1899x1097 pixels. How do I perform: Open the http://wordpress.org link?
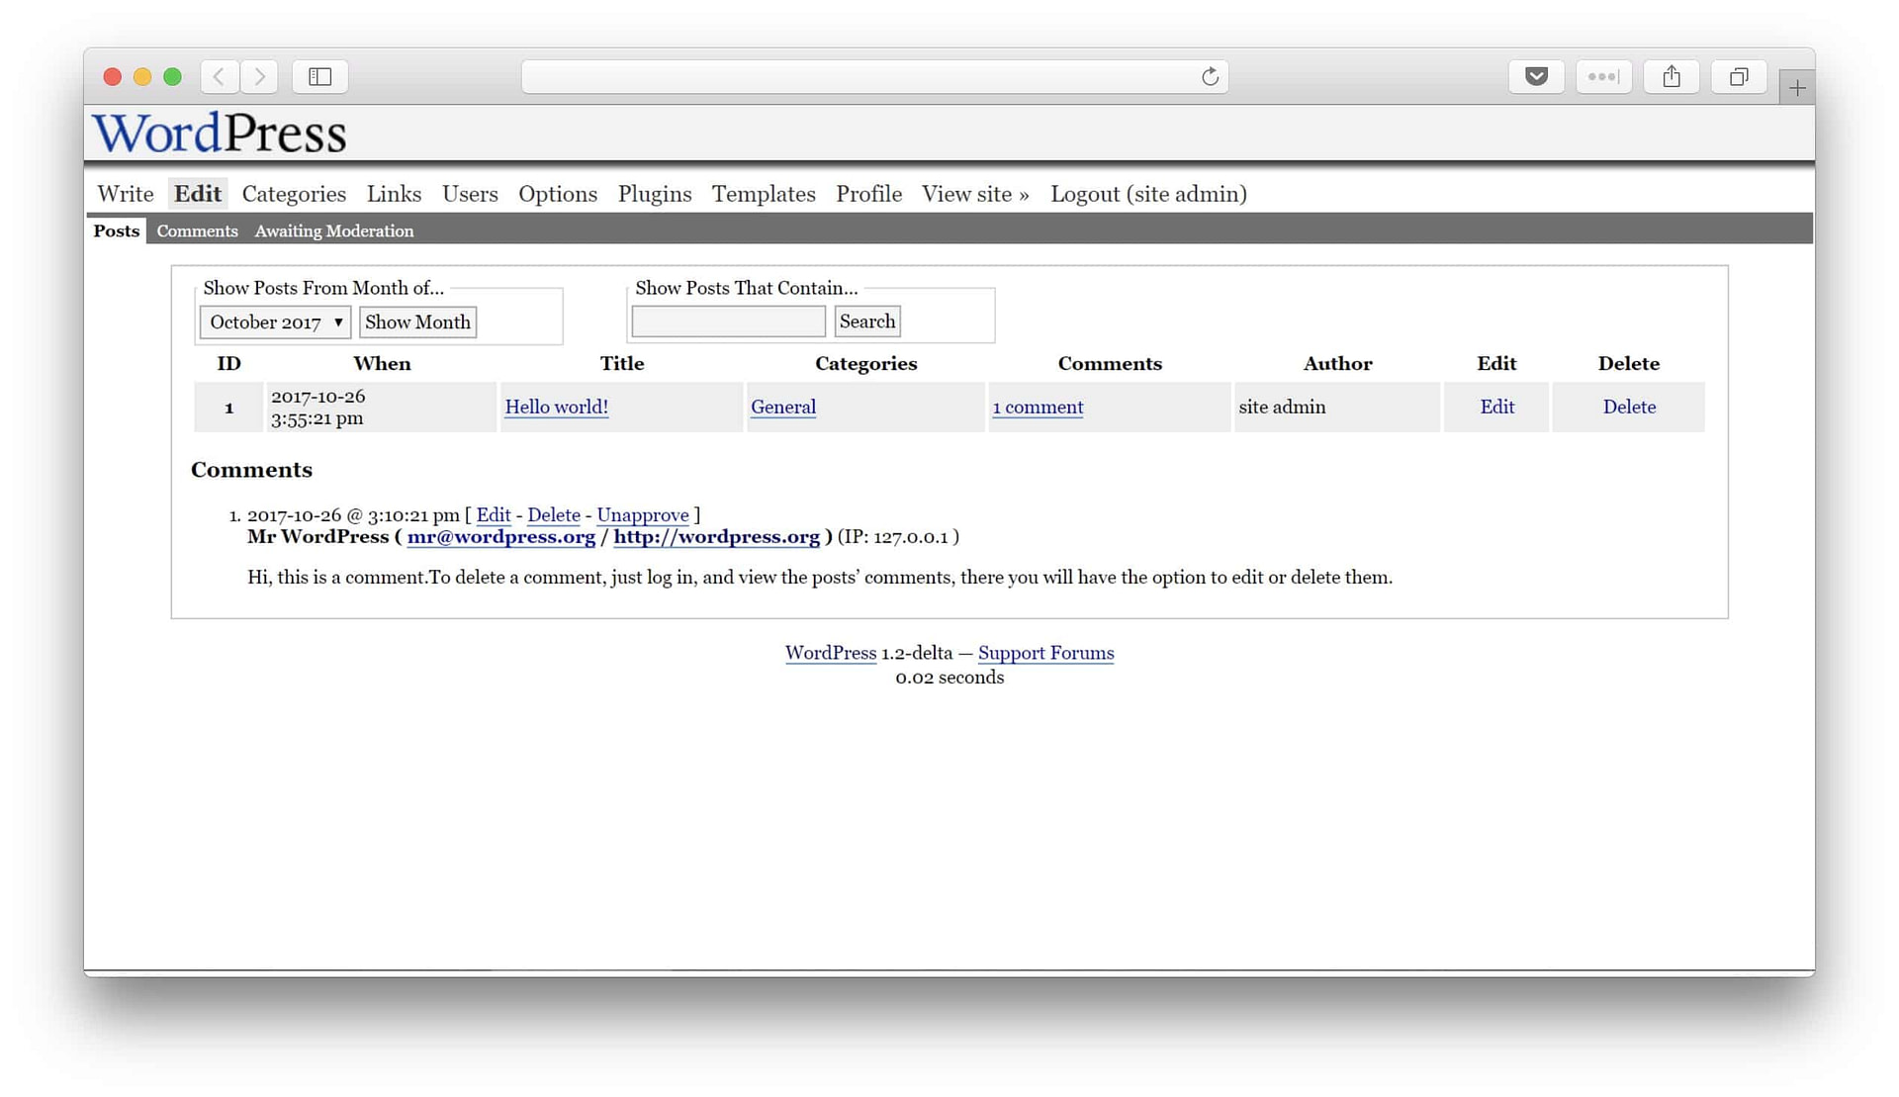[x=717, y=537]
